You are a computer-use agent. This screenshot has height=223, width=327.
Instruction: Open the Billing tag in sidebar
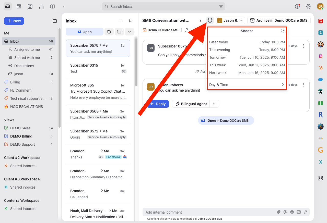pyautogui.click(x=29, y=82)
